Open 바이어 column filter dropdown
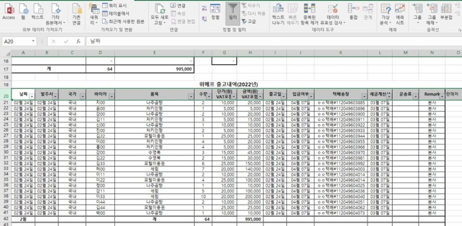 click(111, 97)
